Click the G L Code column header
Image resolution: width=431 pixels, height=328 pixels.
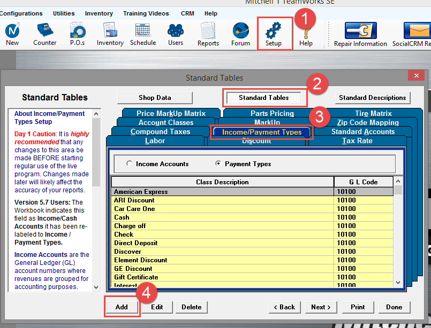[364, 182]
